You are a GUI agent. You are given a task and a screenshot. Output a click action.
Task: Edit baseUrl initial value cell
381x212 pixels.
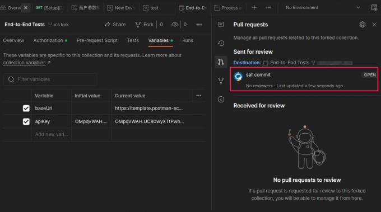point(91,109)
